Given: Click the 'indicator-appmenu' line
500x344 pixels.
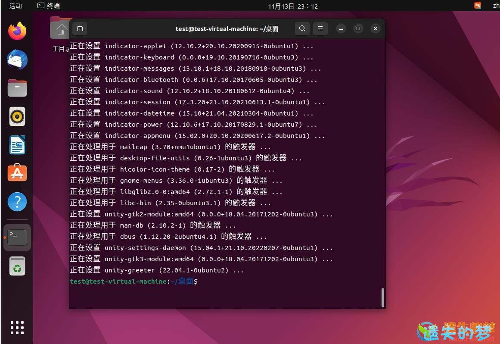Looking at the screenshot, I should click(x=197, y=135).
